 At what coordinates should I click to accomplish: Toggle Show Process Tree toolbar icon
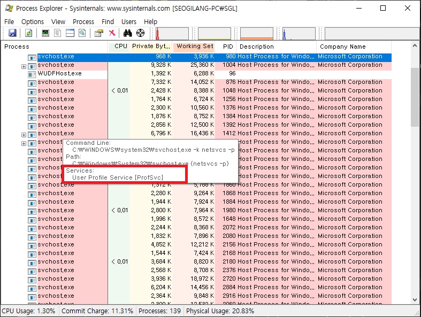[57, 33]
